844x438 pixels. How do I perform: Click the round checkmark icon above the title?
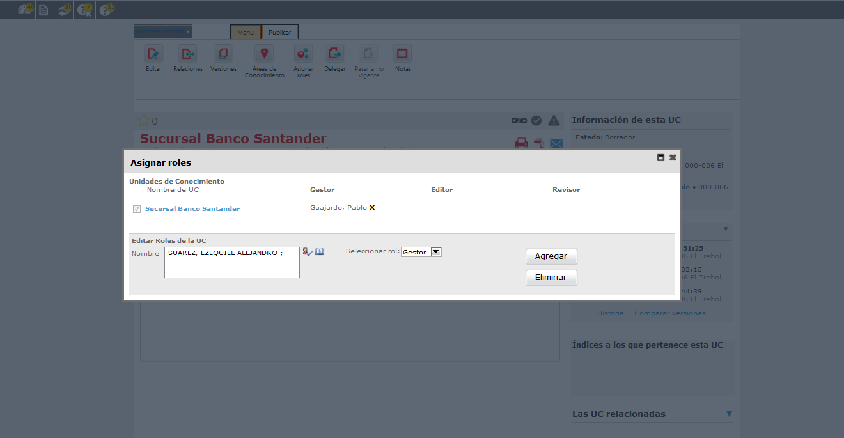coord(536,120)
